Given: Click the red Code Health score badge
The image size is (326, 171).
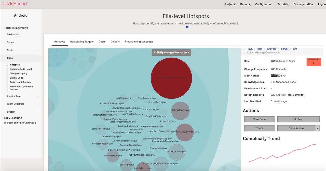Looking at the screenshot, I should point(314,62).
